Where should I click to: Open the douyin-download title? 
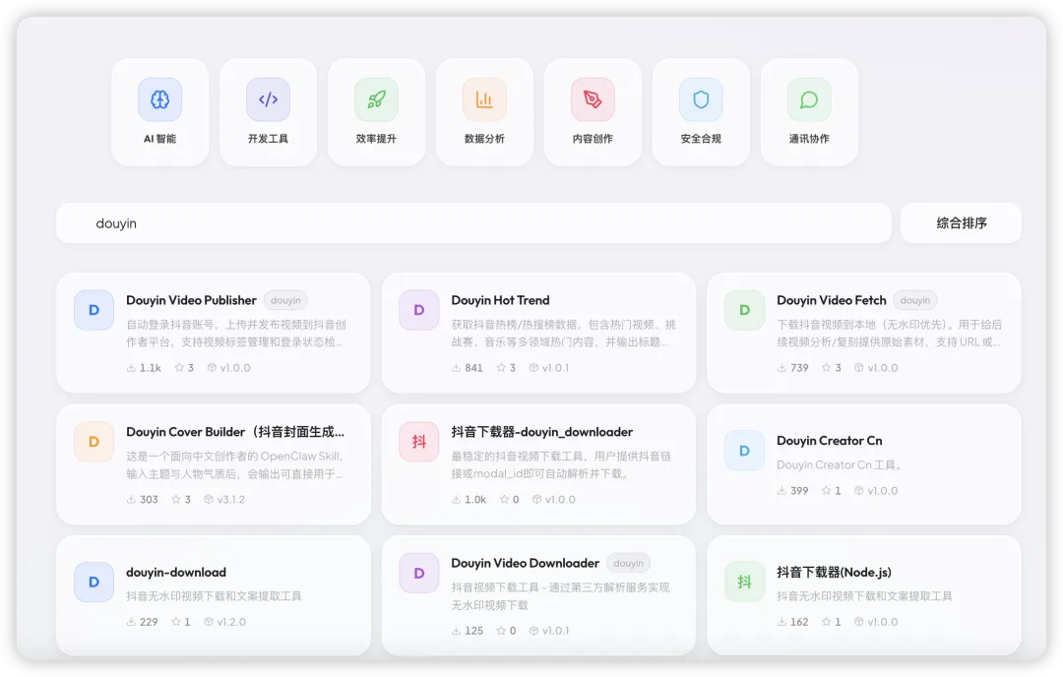176,572
